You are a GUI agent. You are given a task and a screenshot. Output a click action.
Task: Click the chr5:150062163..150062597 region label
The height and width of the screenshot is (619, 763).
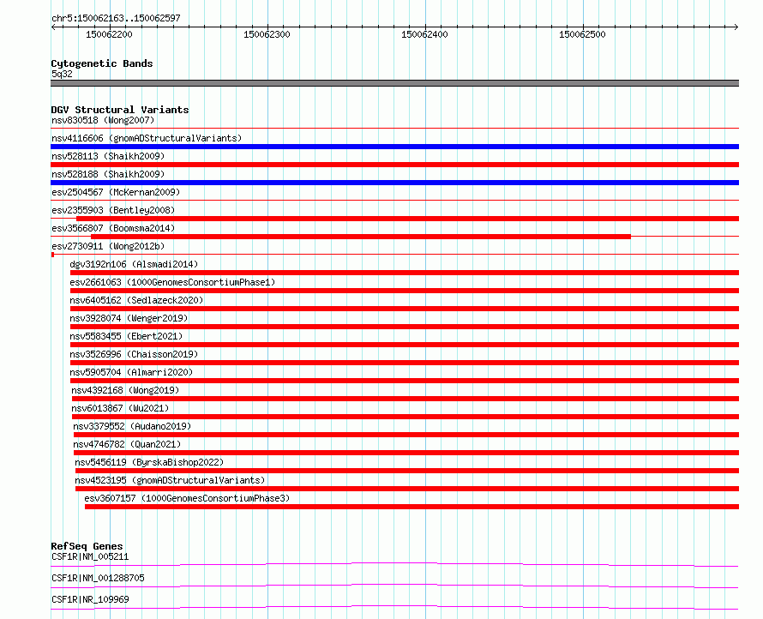(x=116, y=18)
